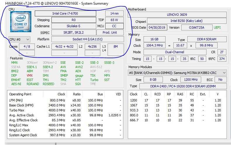Click the VID column header
231x145 pixels.
pos(118,94)
